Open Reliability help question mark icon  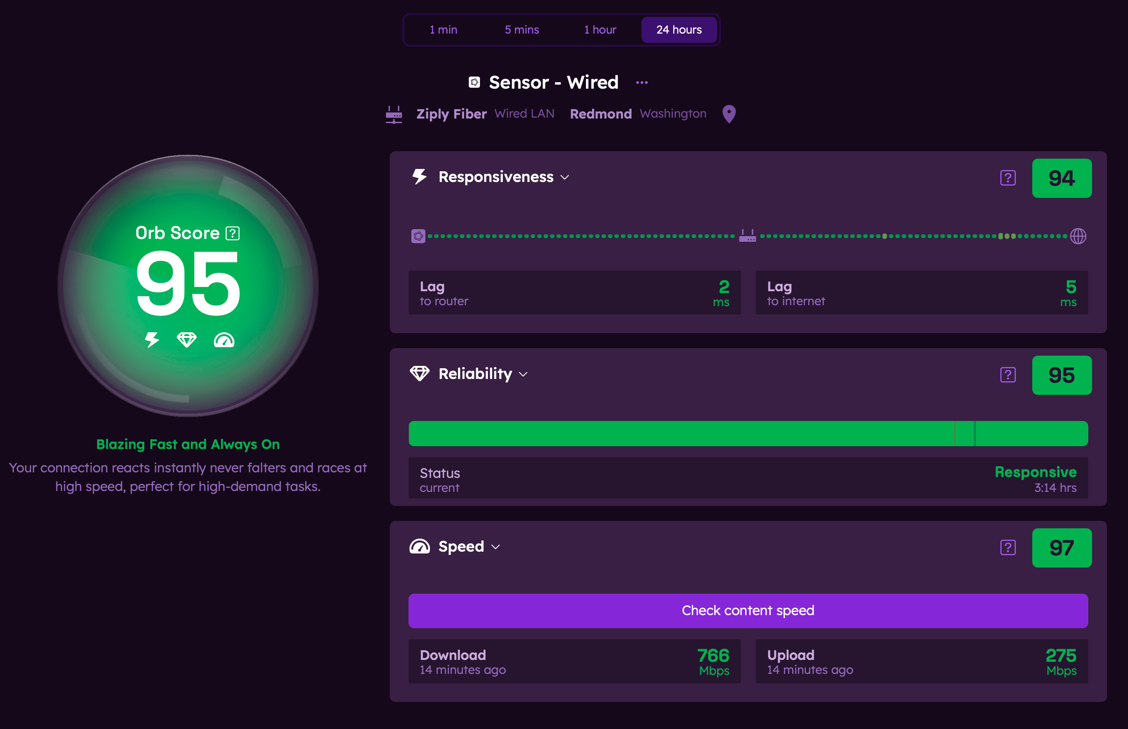(x=1008, y=375)
